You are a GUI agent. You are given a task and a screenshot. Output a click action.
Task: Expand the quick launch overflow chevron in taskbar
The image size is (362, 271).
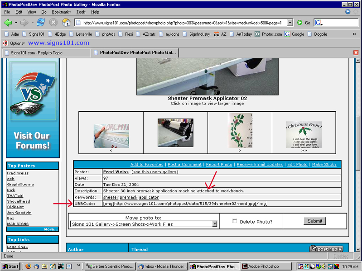click(x=78, y=266)
